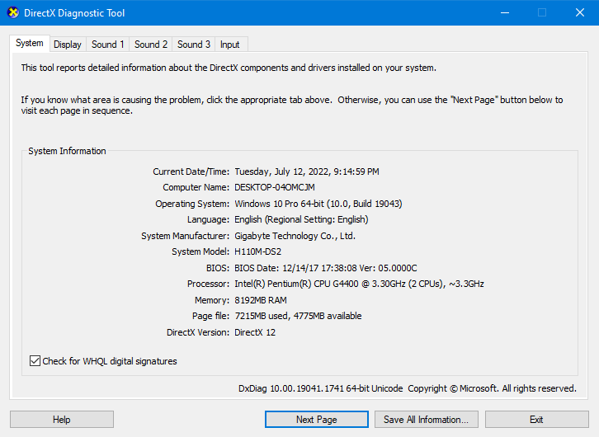
Task: Click the Processor info line
Action: point(359,284)
